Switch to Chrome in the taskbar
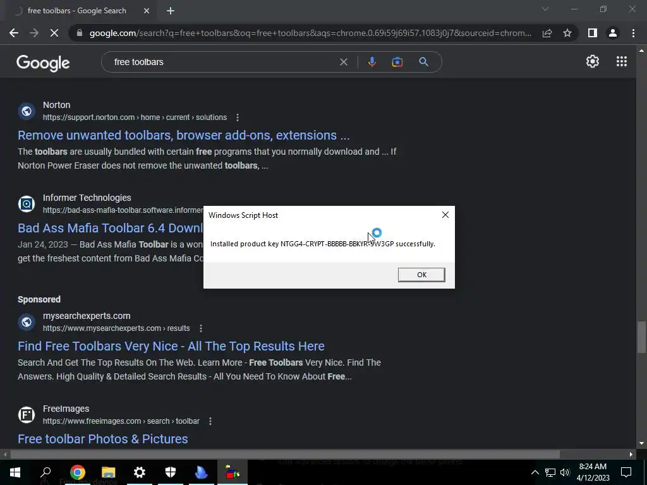The image size is (647, 485). click(77, 472)
